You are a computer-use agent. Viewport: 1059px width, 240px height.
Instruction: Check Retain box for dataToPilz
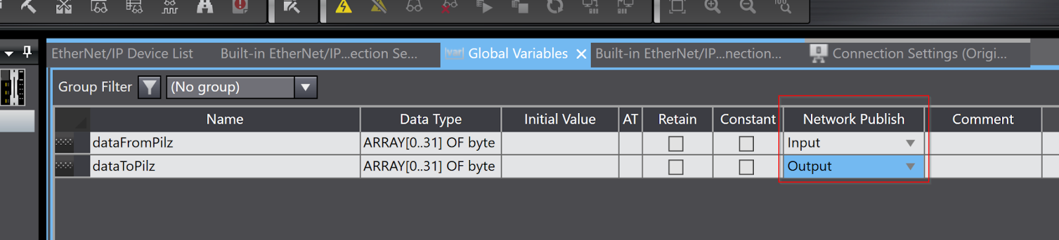[676, 167]
